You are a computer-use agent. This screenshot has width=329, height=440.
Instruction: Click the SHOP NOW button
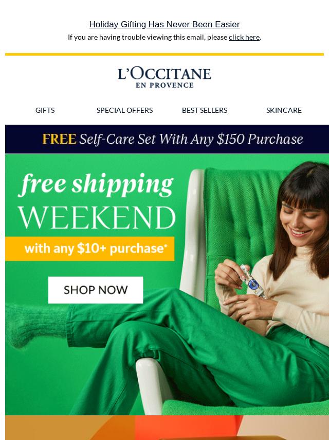tap(96, 290)
